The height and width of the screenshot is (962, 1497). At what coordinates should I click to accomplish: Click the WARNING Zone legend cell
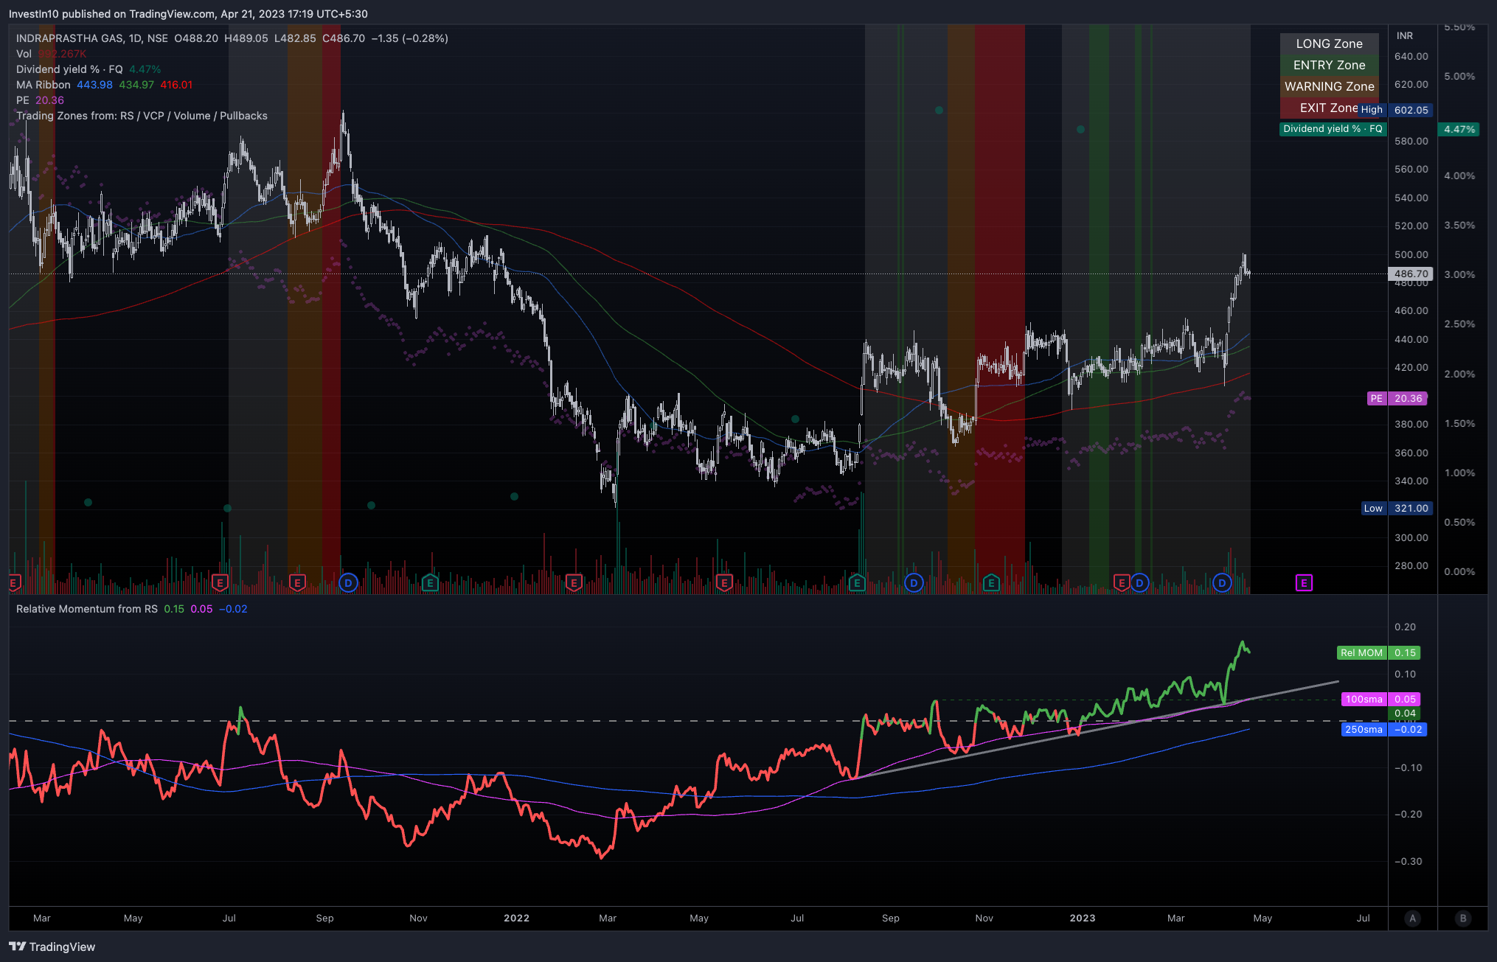click(x=1329, y=86)
